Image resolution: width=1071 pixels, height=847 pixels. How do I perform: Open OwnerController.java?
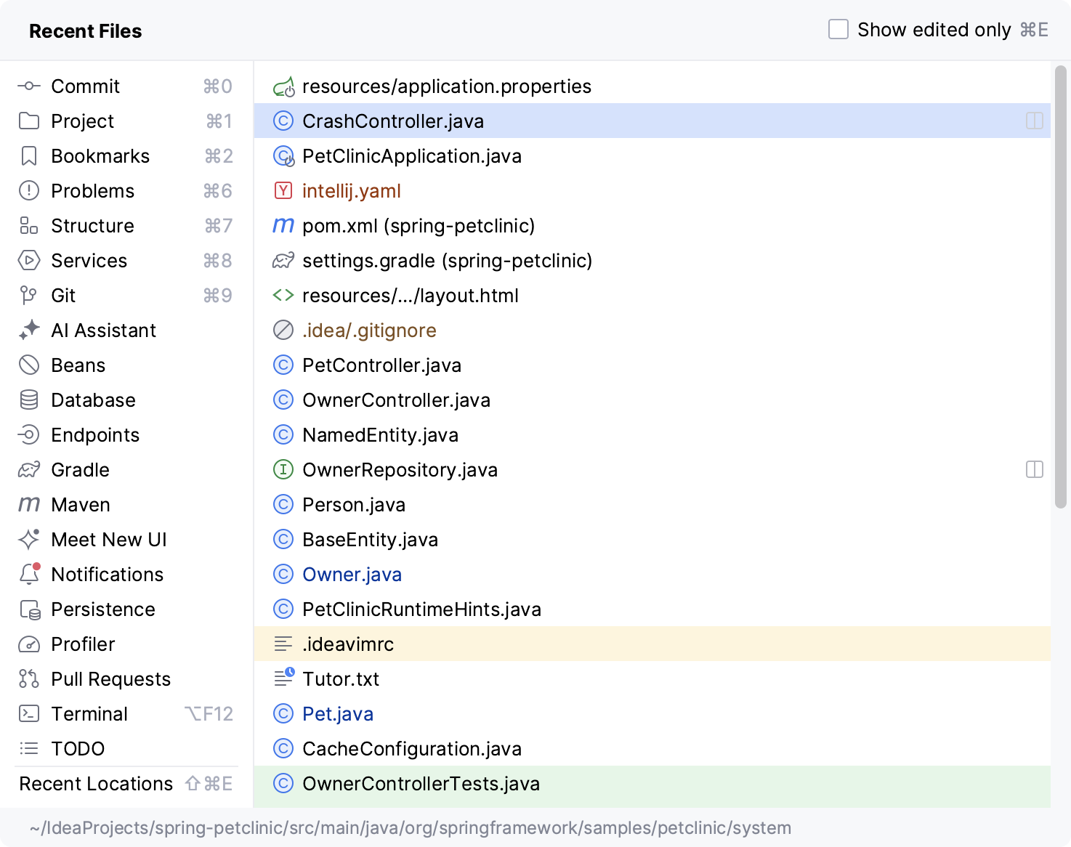(x=652, y=400)
